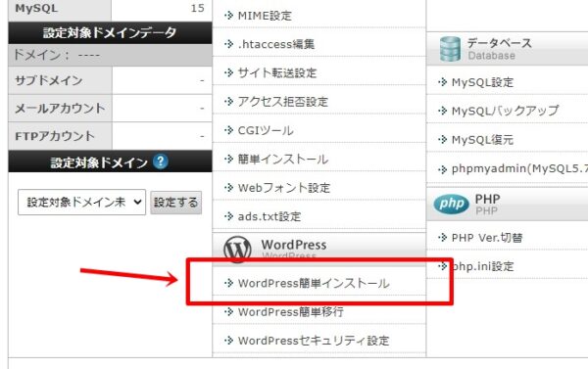Click arrow icon beside MIME設定
588x369 pixels.
(x=228, y=16)
